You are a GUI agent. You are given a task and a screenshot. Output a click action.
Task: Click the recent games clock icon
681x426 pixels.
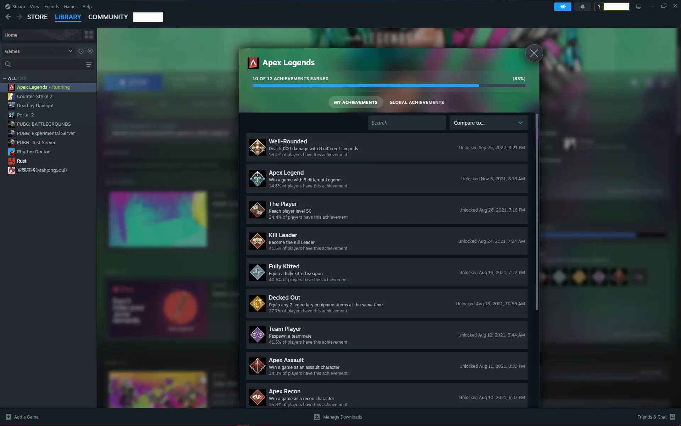(81, 51)
